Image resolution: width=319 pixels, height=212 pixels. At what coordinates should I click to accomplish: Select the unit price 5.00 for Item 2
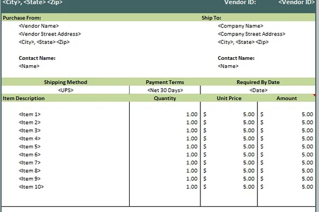[x=249, y=122]
